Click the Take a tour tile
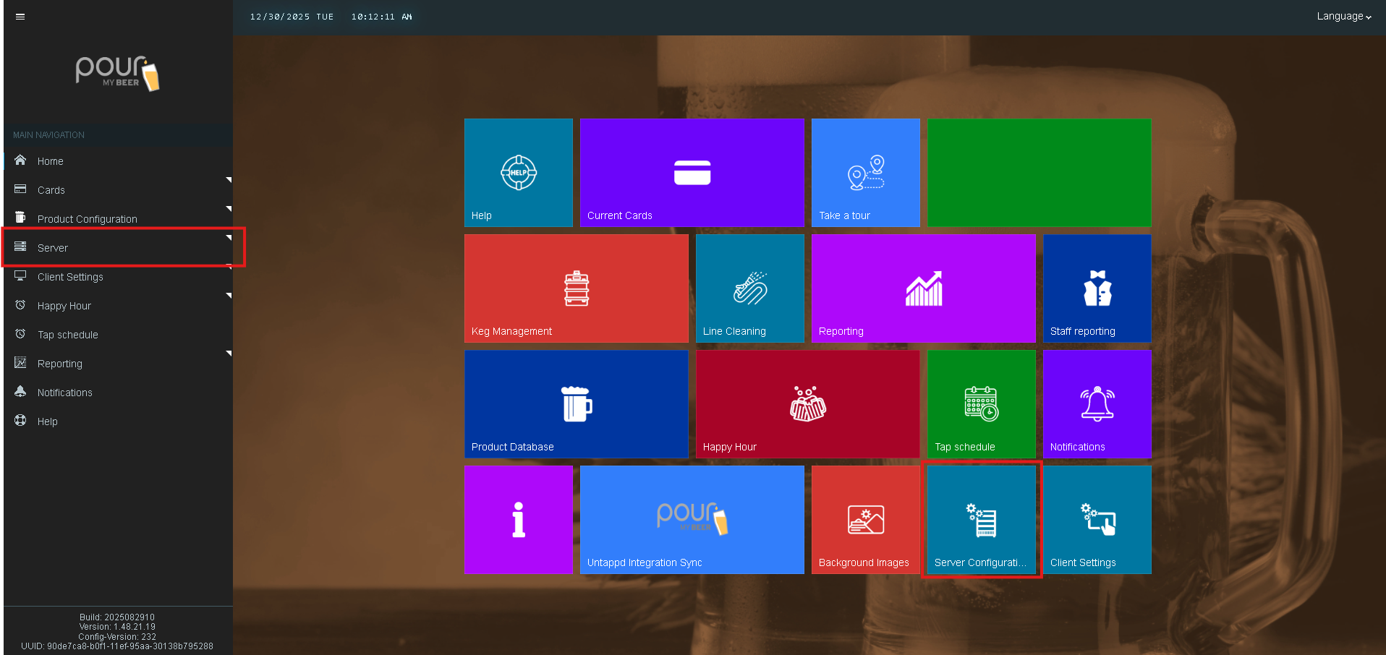 (865, 173)
